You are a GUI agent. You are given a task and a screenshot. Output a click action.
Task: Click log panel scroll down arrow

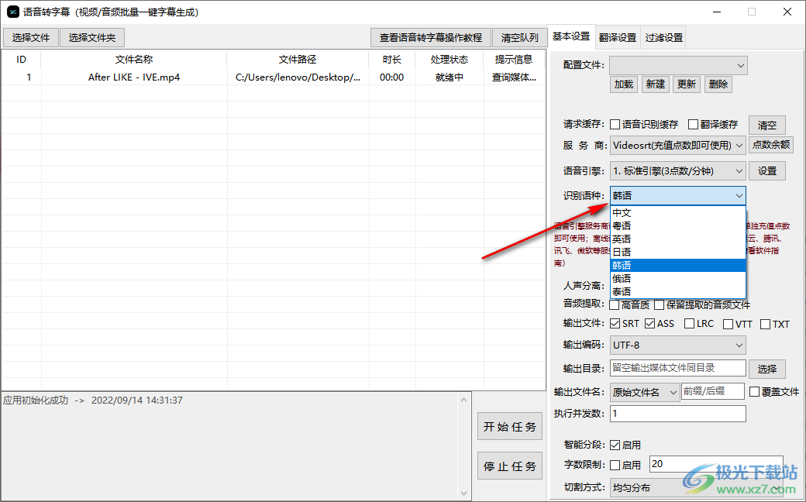pyautogui.click(x=463, y=493)
